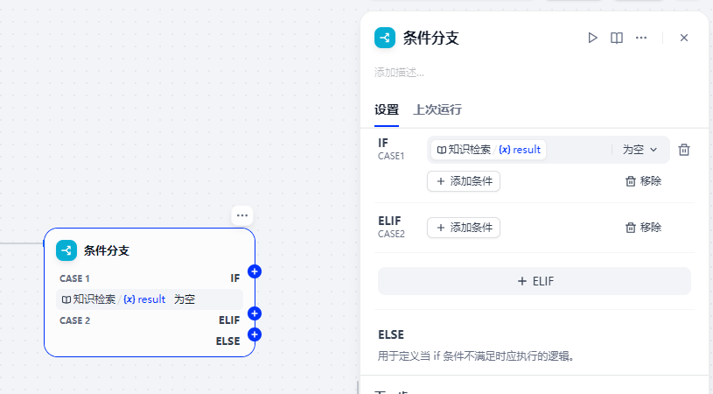Click the ELSE description text

(476, 355)
